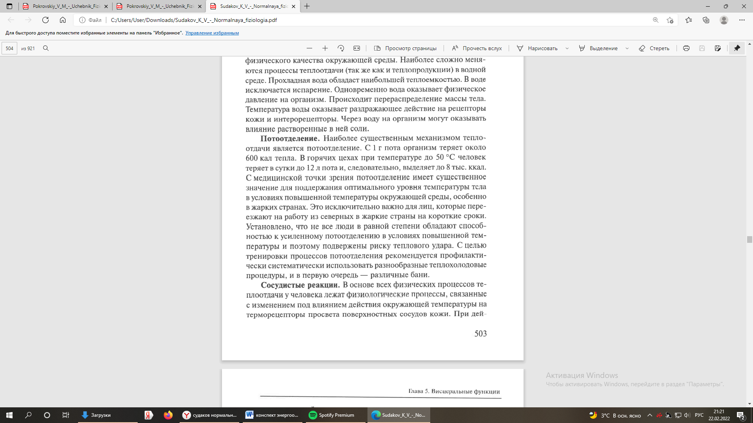The height and width of the screenshot is (423, 753).
Task: Select the Sudakov_K_V Normalnaya tab
Action: pyautogui.click(x=253, y=6)
